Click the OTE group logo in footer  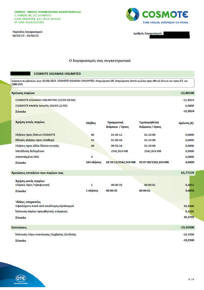(x=21, y=279)
